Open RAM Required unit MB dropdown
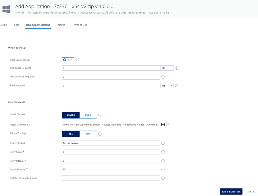Image resolution: width=258 pixels, height=196 pixels. (167, 86)
